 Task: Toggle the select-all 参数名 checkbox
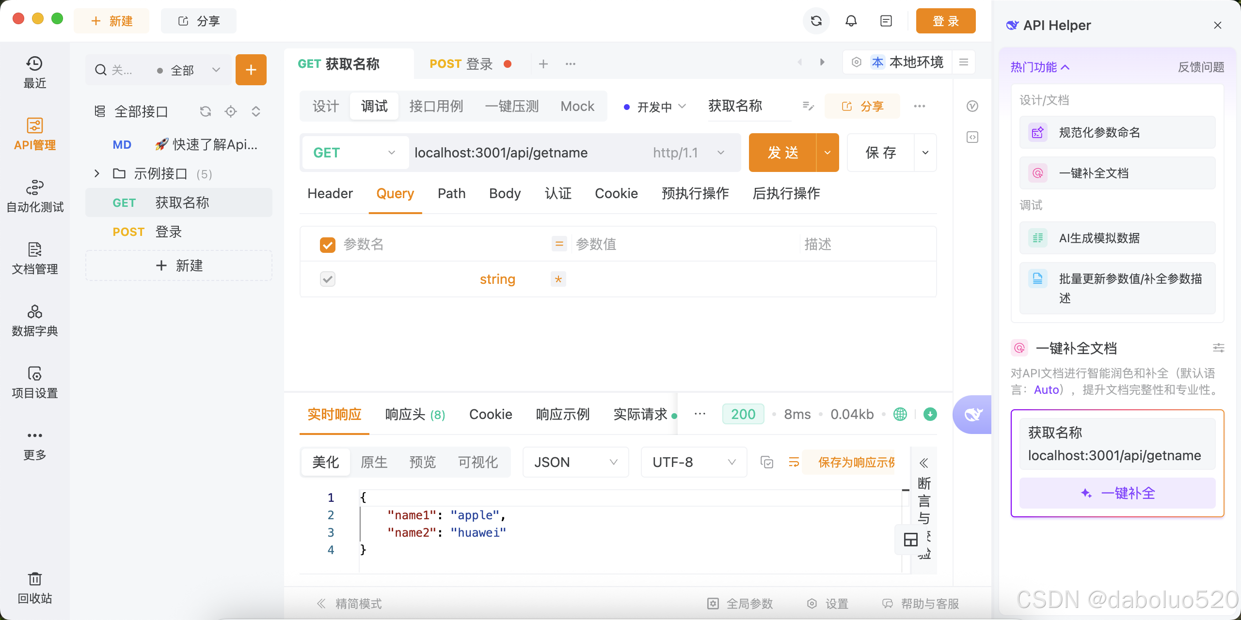point(328,245)
